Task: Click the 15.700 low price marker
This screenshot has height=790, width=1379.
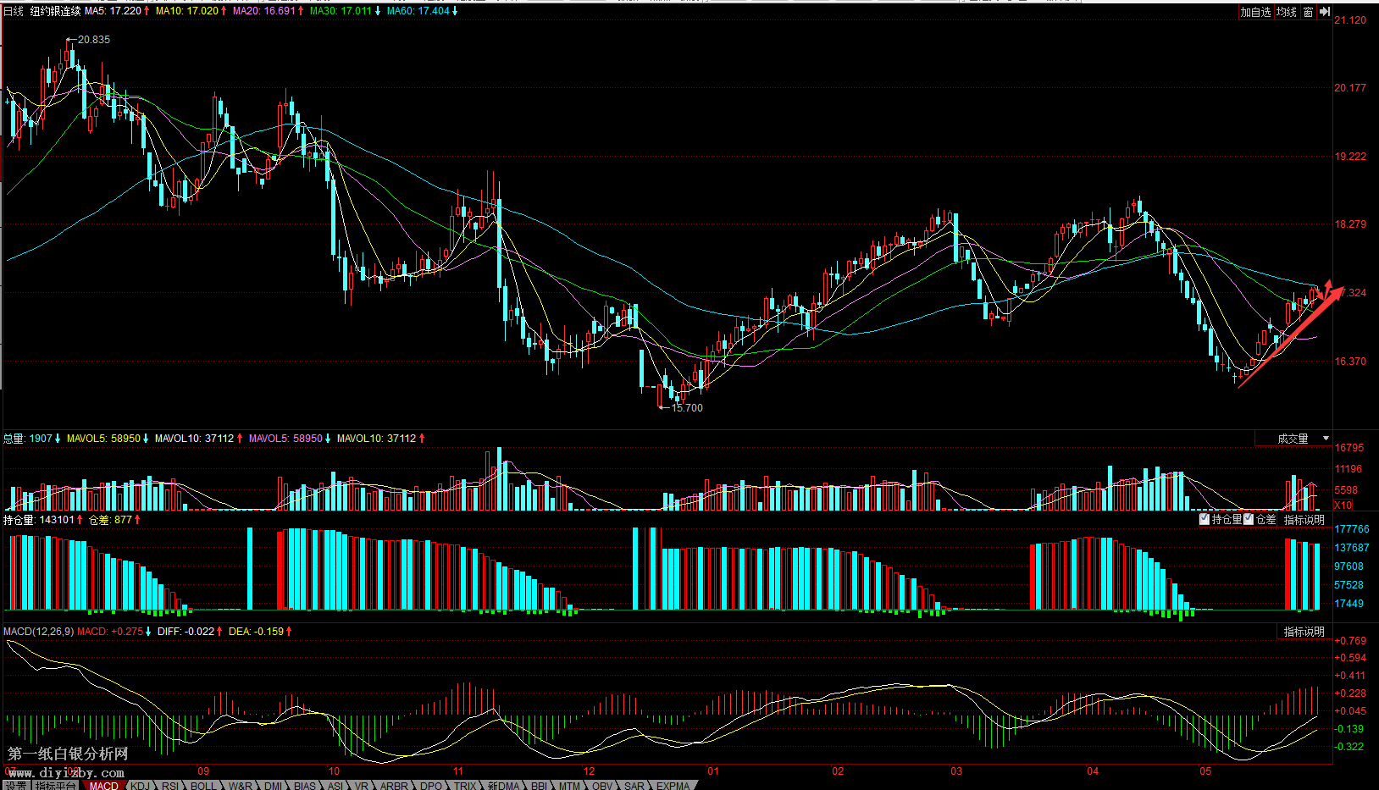Action: point(686,408)
